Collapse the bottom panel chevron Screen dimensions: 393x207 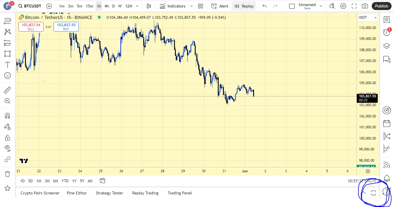coord(364,193)
